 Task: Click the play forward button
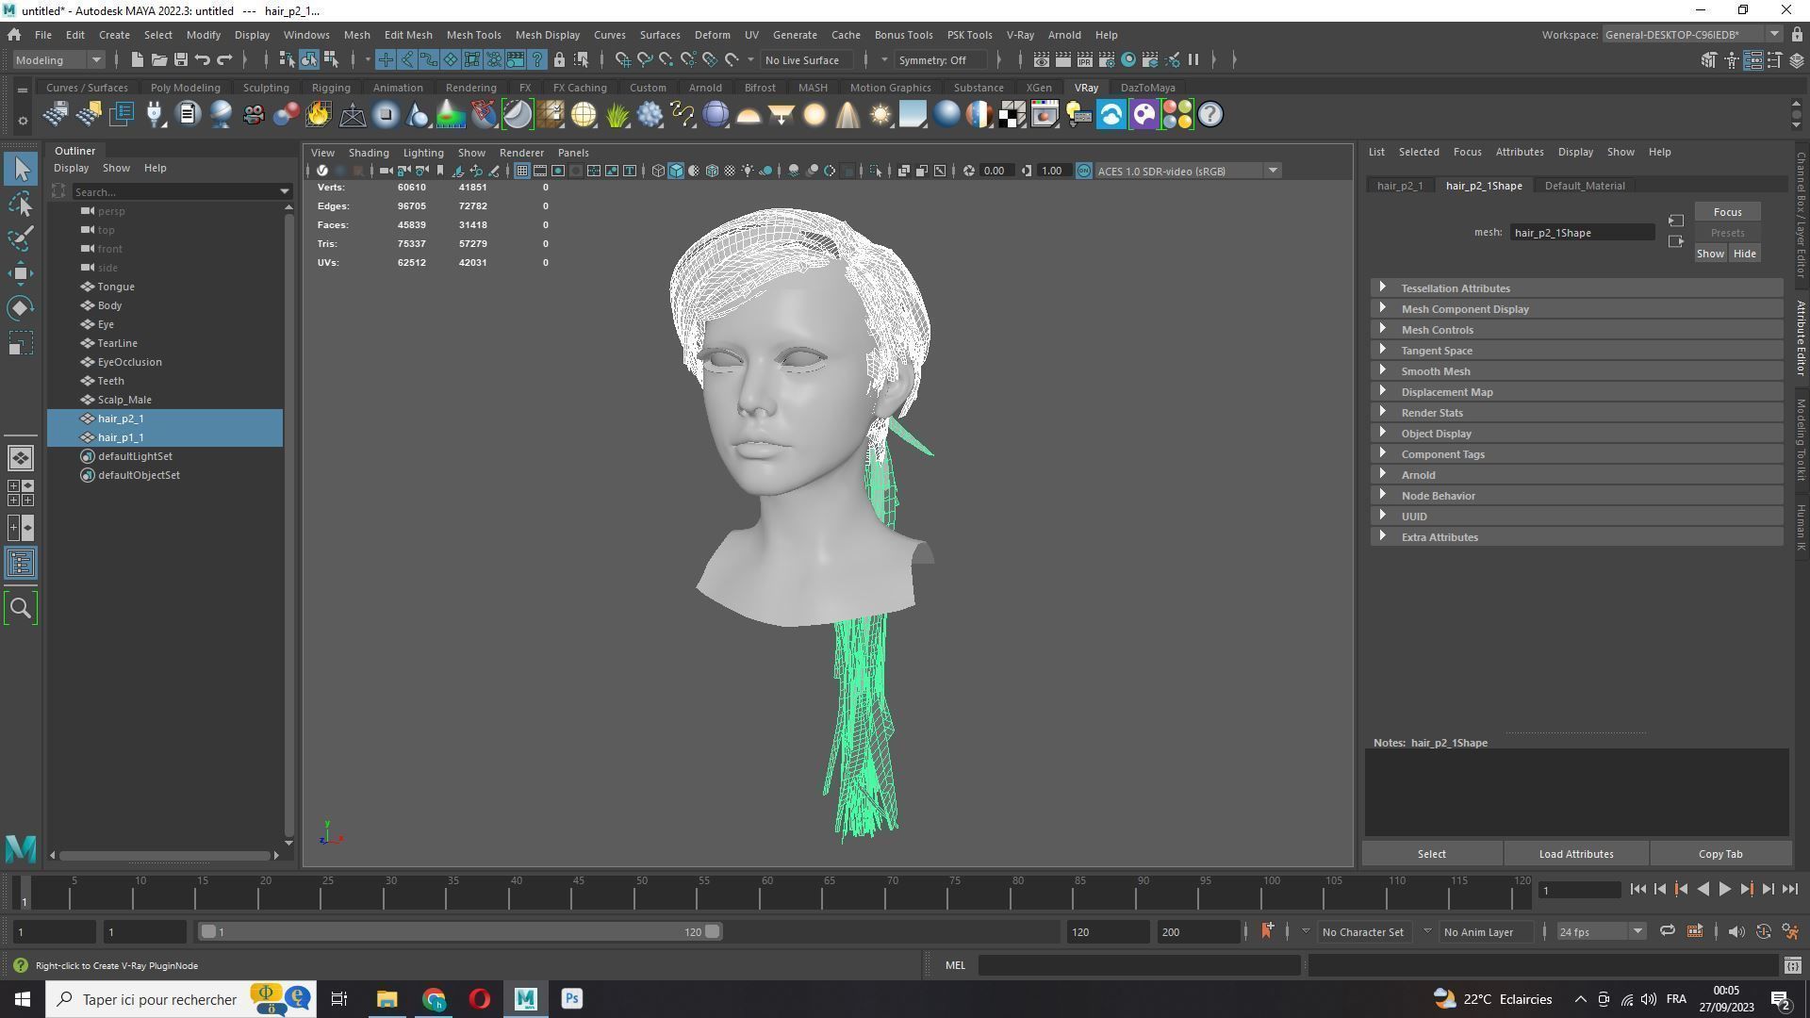click(1724, 889)
